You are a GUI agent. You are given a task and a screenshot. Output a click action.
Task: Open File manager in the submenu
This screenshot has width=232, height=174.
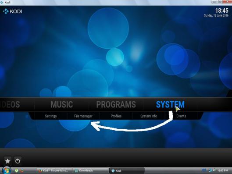coord(83,116)
